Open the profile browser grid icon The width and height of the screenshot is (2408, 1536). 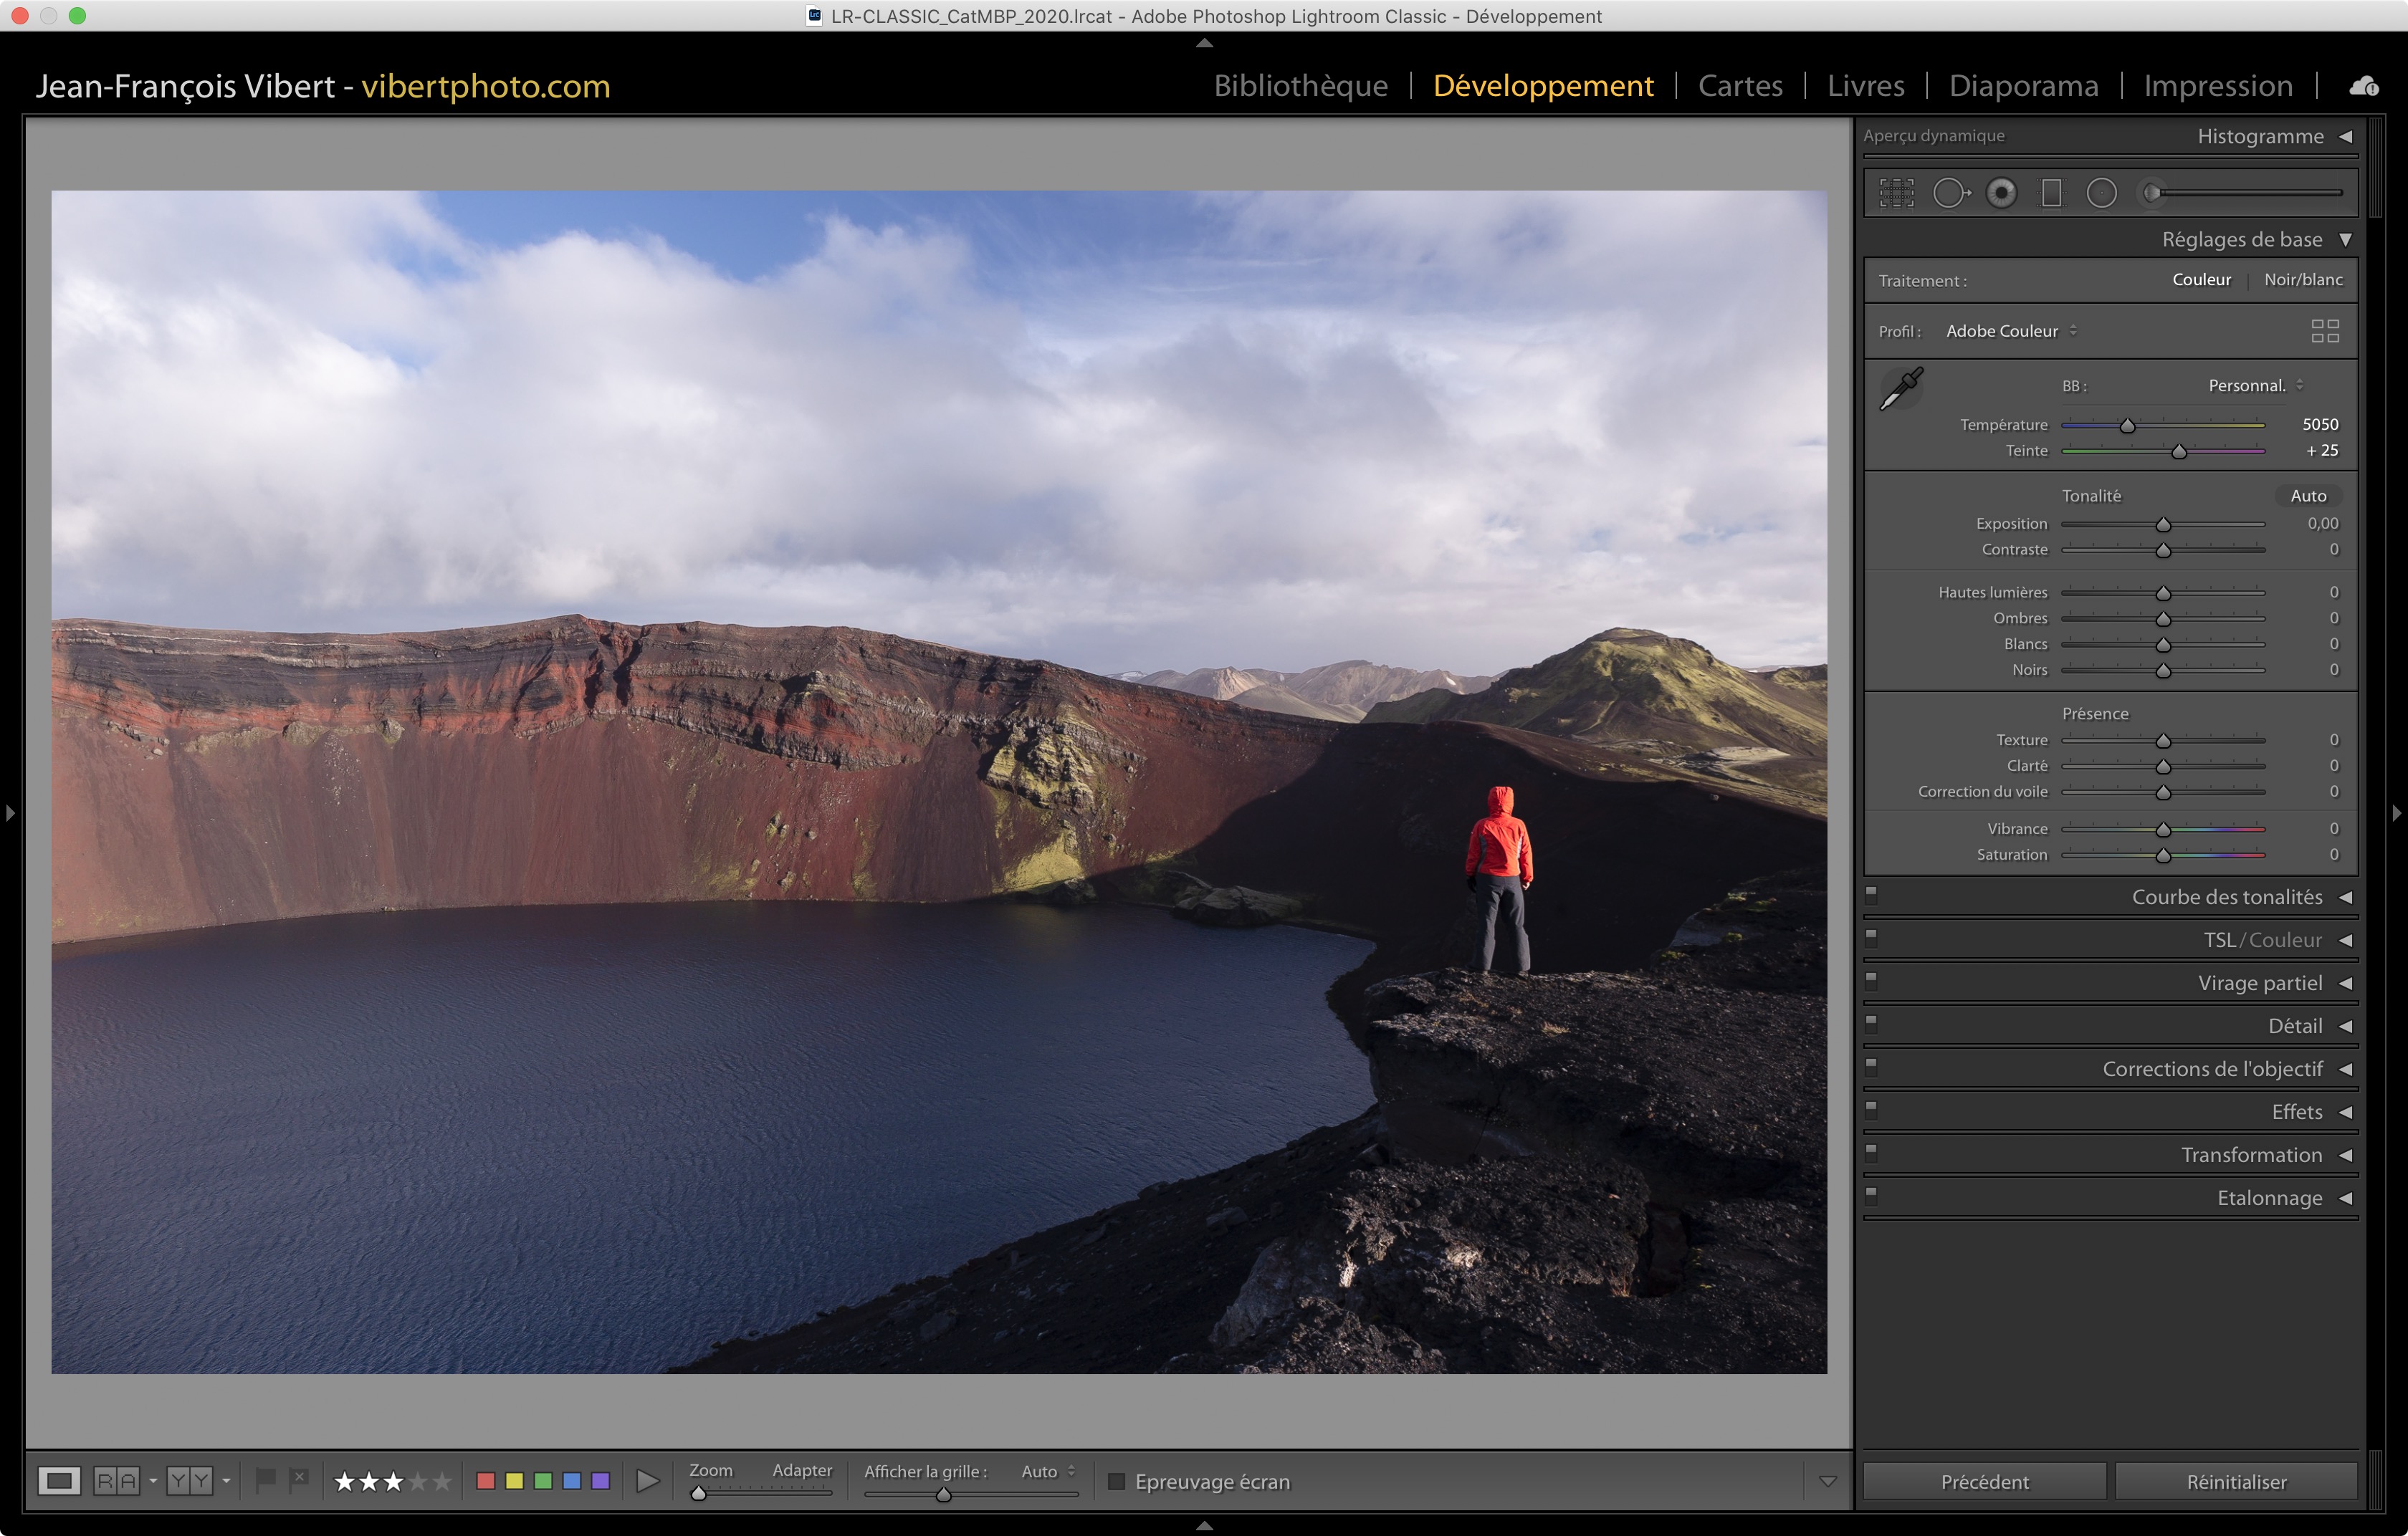coord(2324,331)
